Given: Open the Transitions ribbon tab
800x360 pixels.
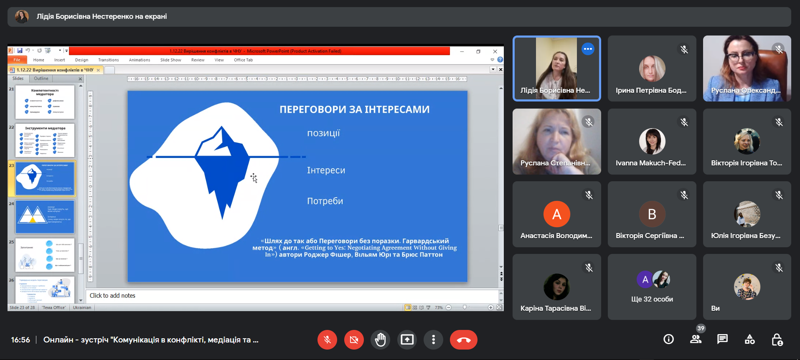Looking at the screenshot, I should pyautogui.click(x=109, y=60).
